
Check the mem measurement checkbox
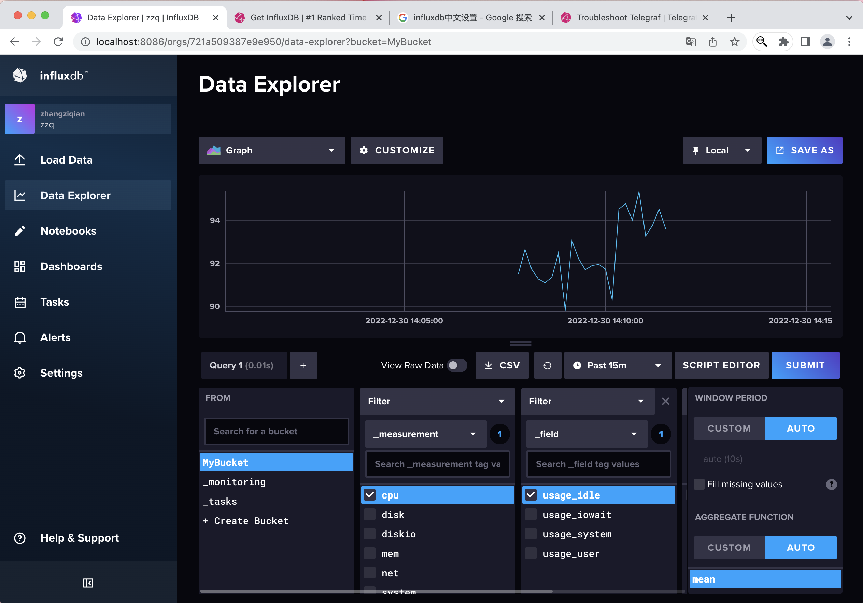(x=369, y=553)
